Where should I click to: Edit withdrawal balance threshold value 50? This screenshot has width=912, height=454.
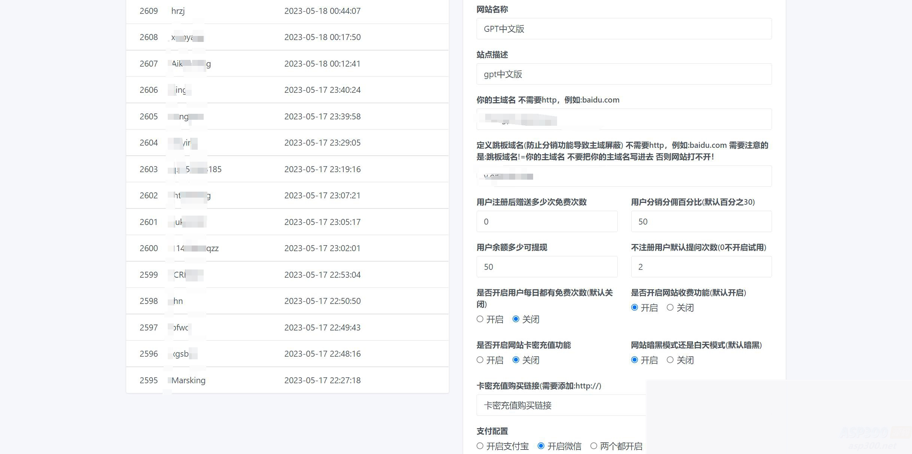547,267
